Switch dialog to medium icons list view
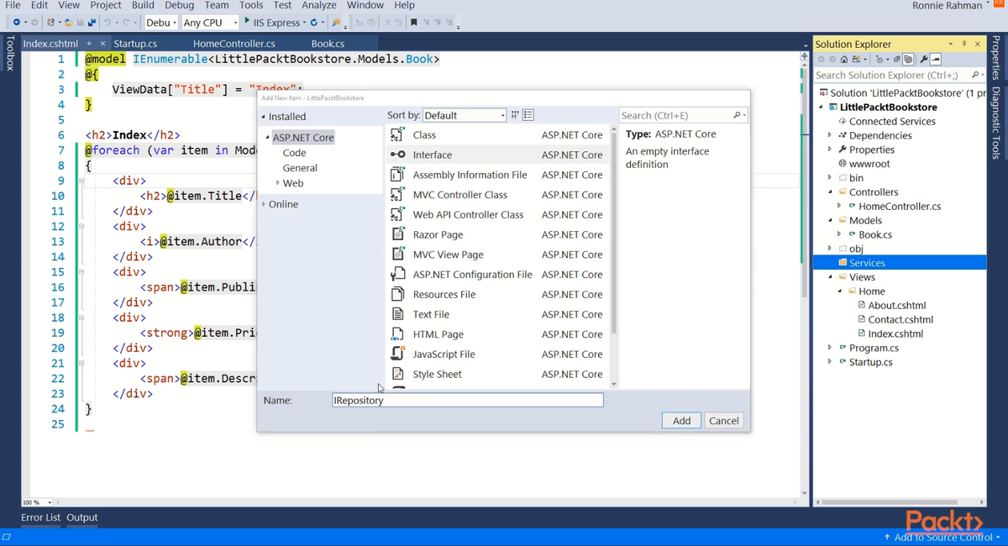Viewport: 1008px width, 546px height. pyautogui.click(x=528, y=115)
